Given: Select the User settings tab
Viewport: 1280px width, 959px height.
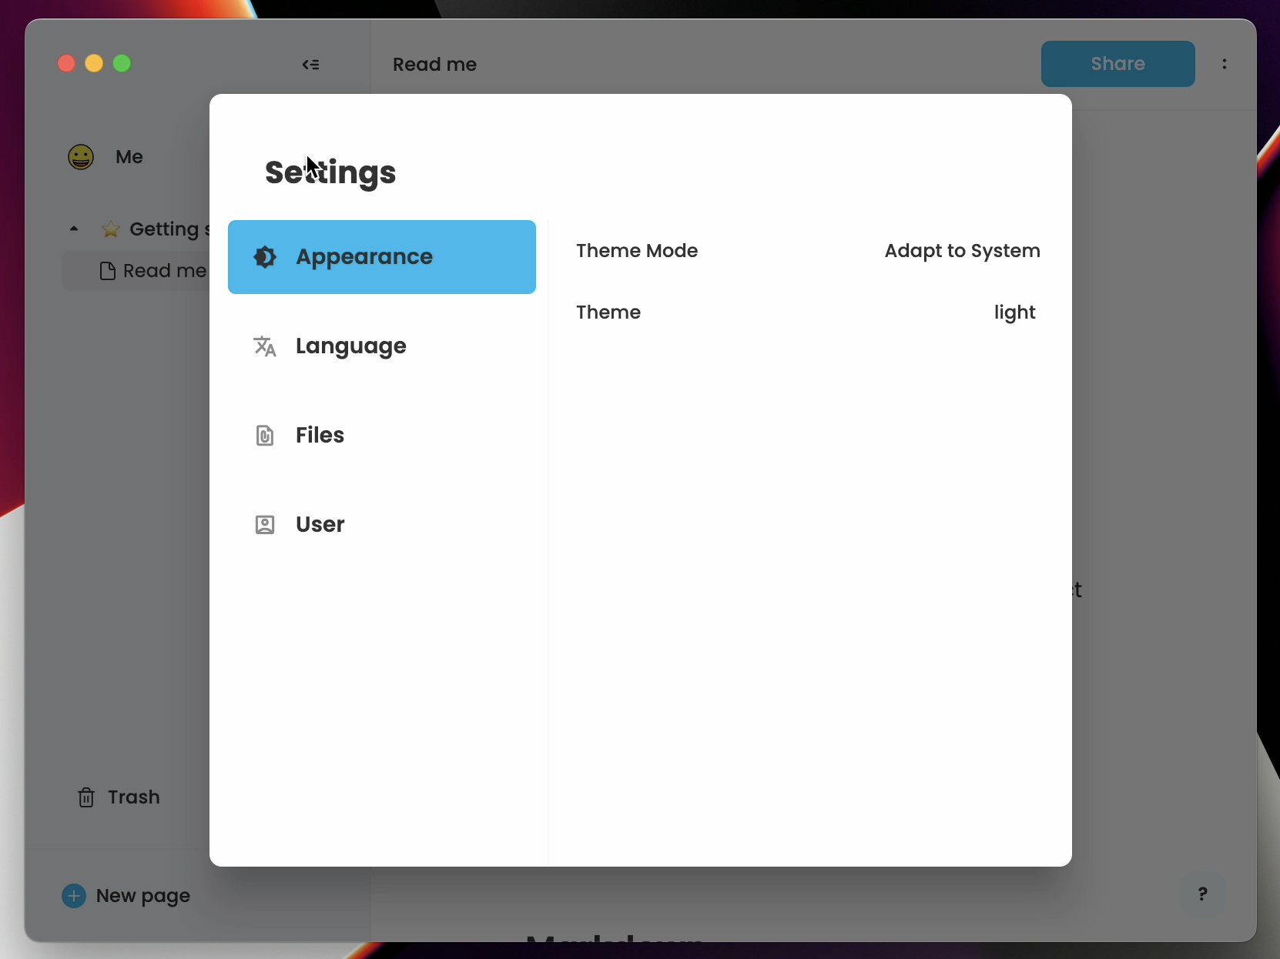Looking at the screenshot, I should pos(382,525).
